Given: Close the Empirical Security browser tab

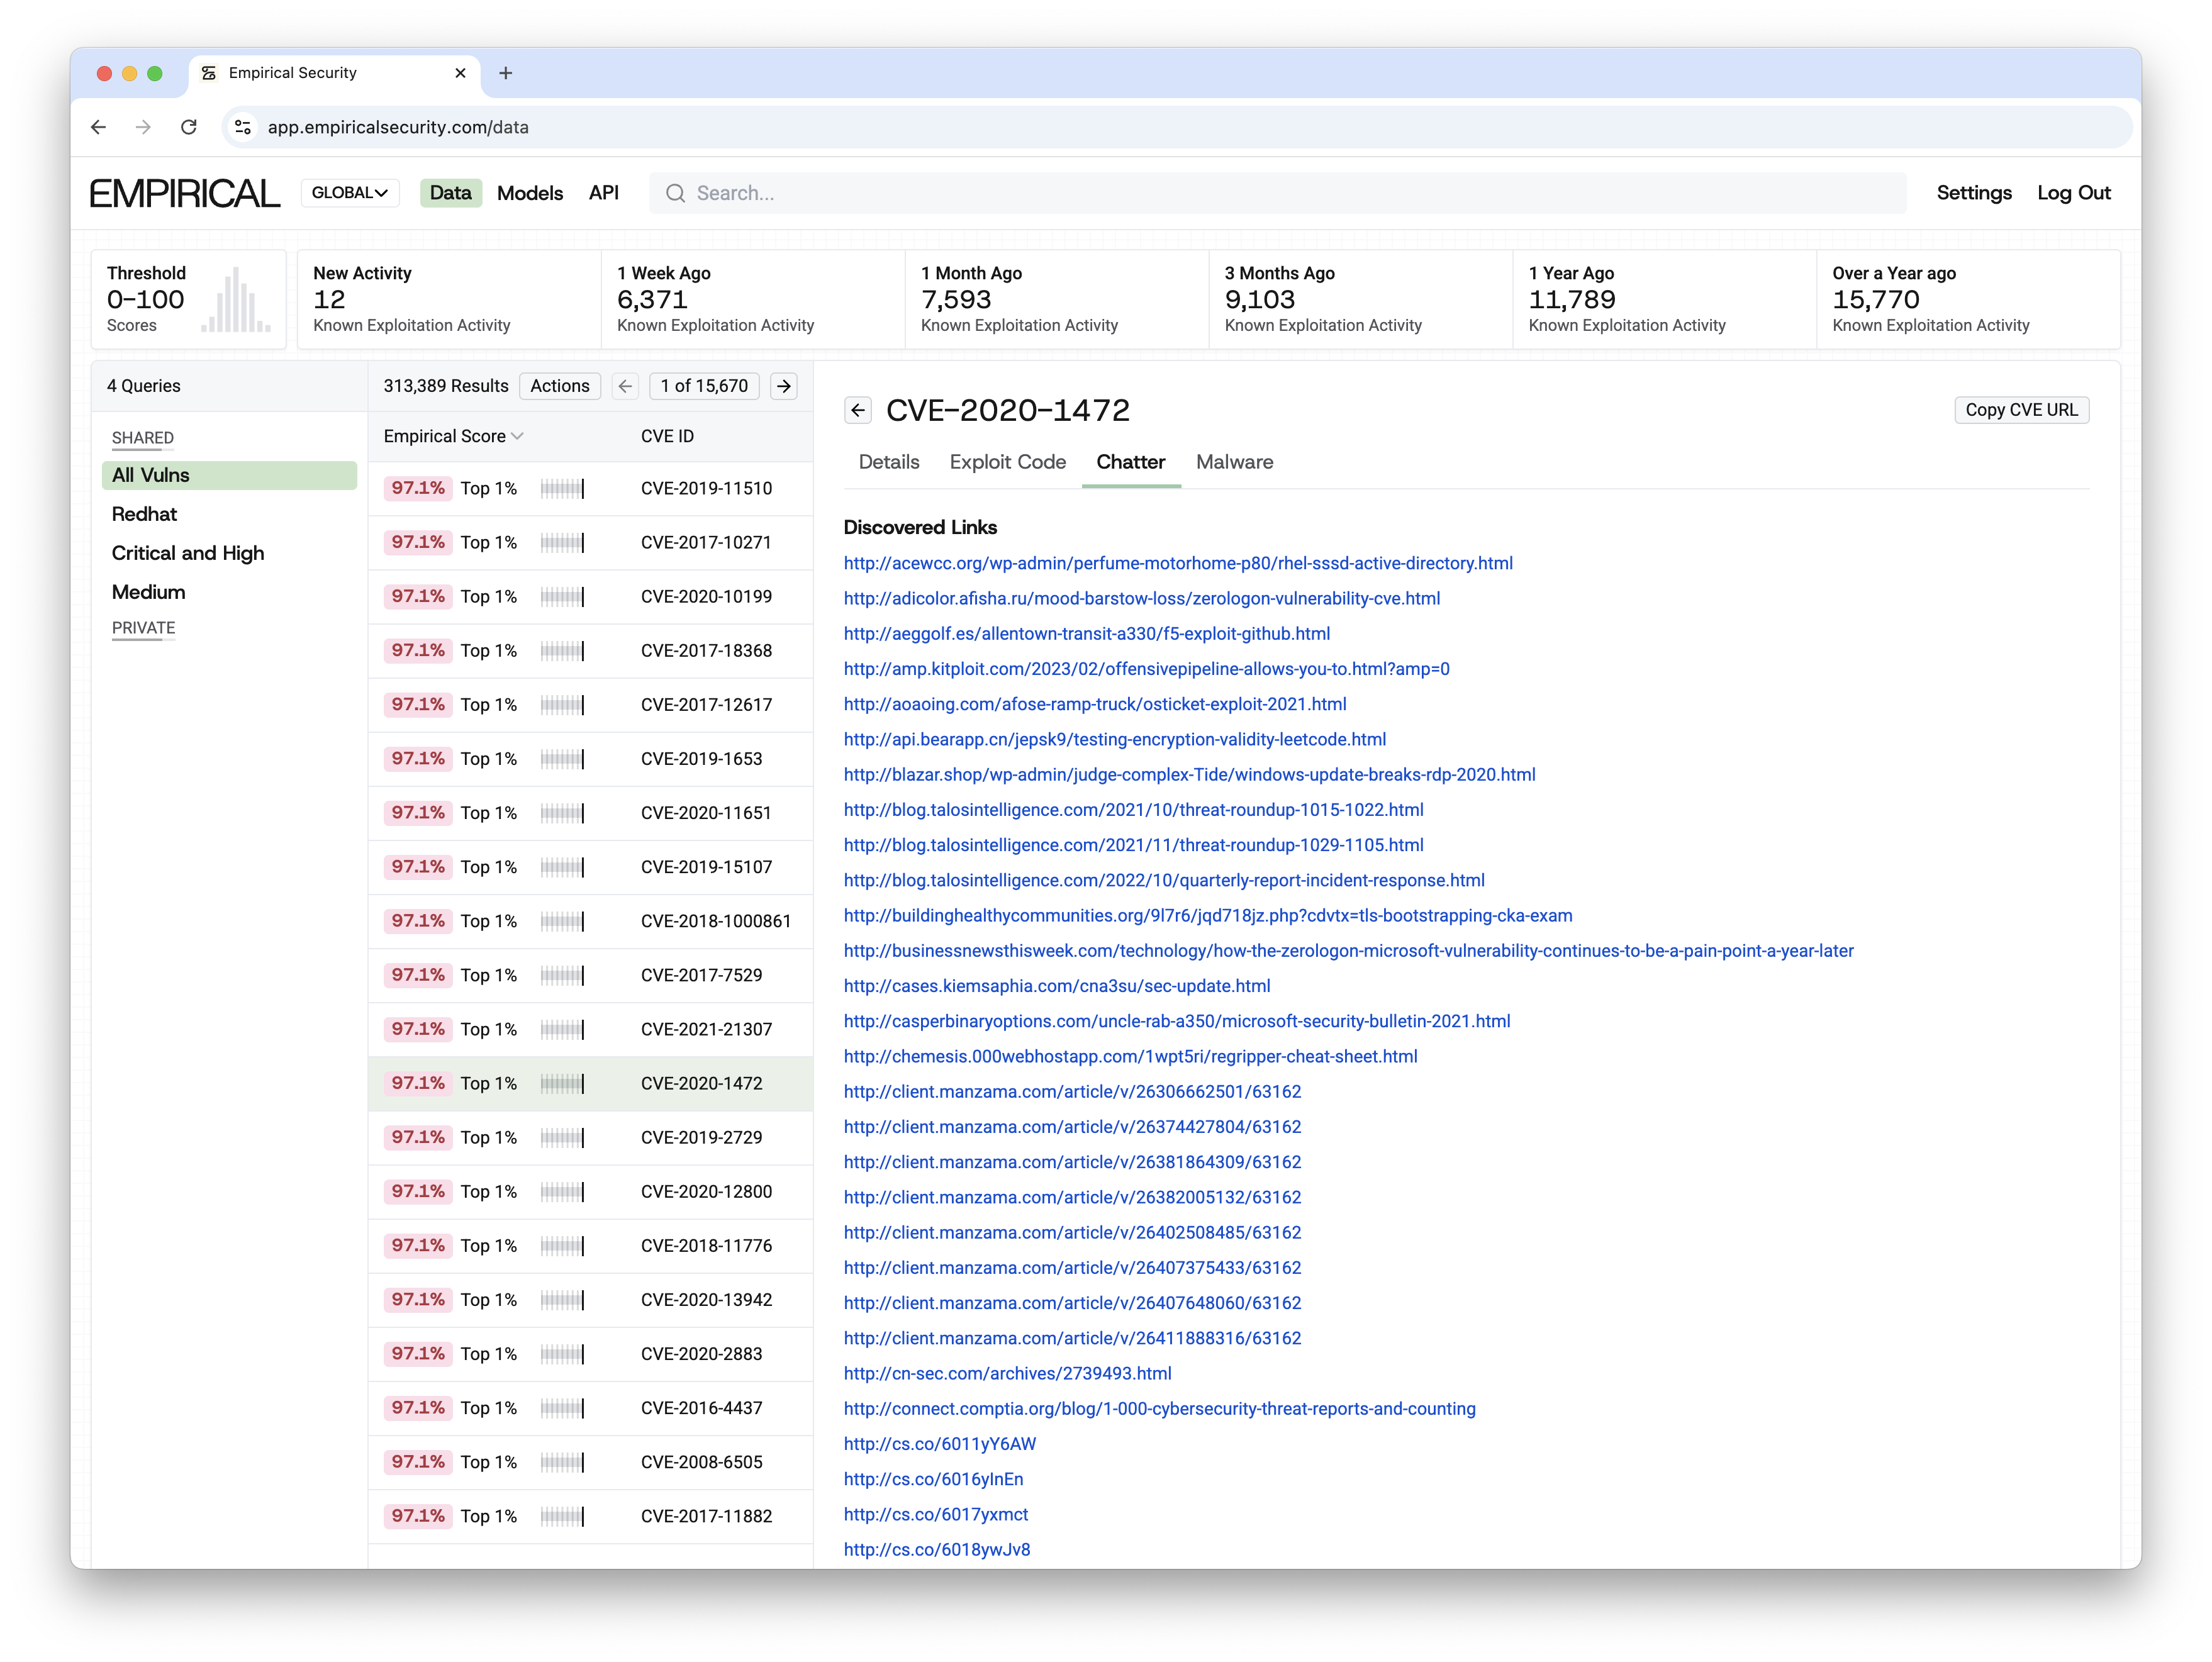Looking at the screenshot, I should [460, 73].
